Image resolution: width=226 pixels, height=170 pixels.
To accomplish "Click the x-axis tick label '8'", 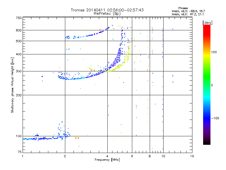I will click(150, 156).
